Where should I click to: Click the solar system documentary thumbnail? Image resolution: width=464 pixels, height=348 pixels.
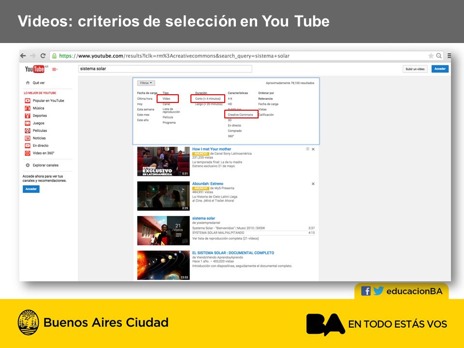(163, 265)
